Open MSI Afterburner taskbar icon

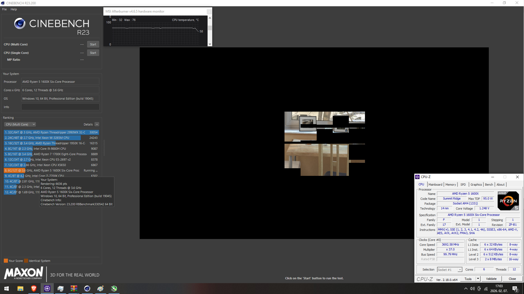pyautogui.click(x=114, y=289)
